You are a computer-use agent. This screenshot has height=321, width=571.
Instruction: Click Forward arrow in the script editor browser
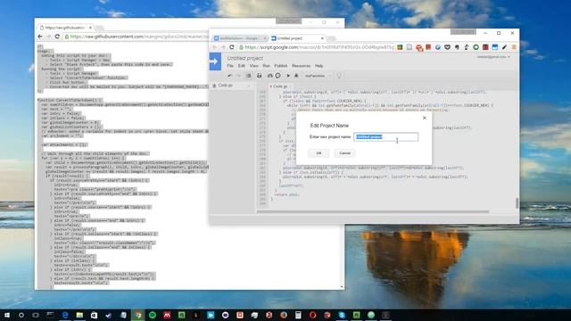pyautogui.click(x=223, y=47)
